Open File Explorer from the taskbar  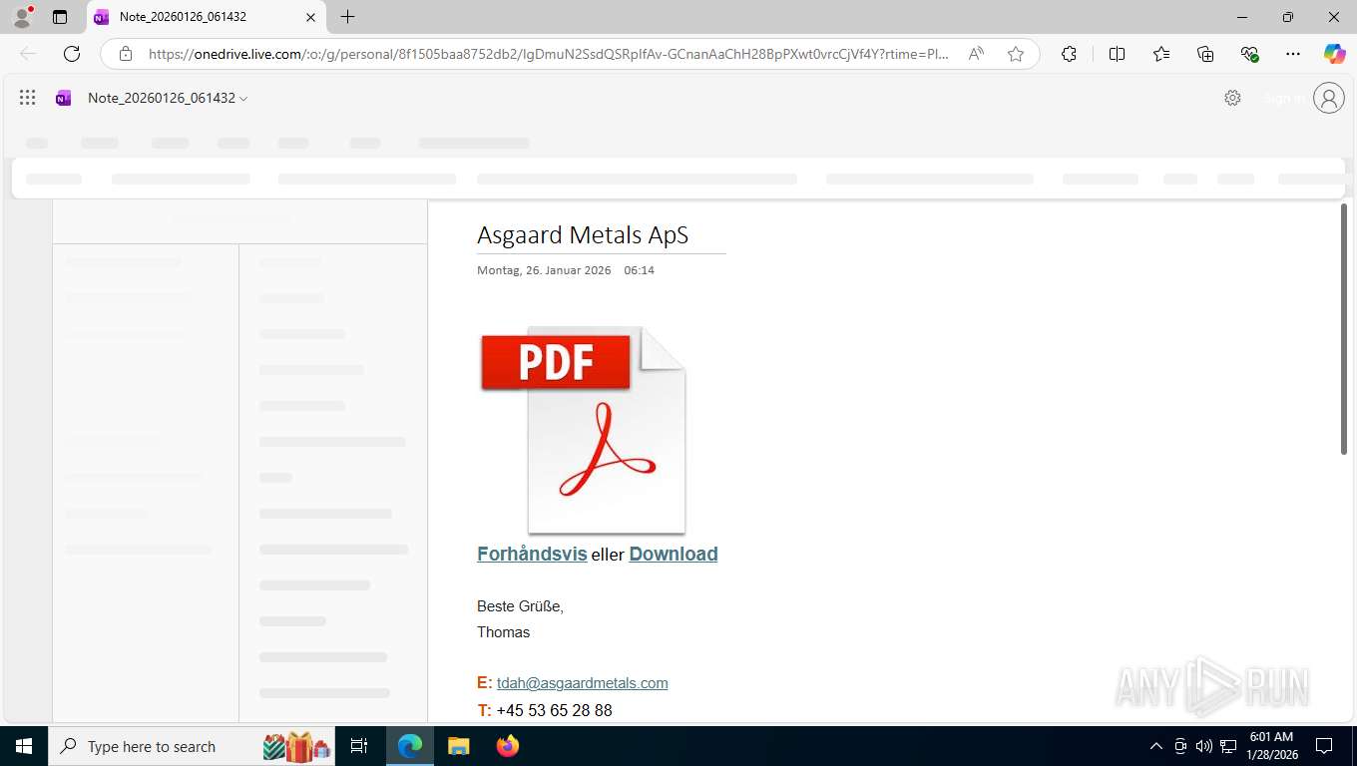point(458,746)
